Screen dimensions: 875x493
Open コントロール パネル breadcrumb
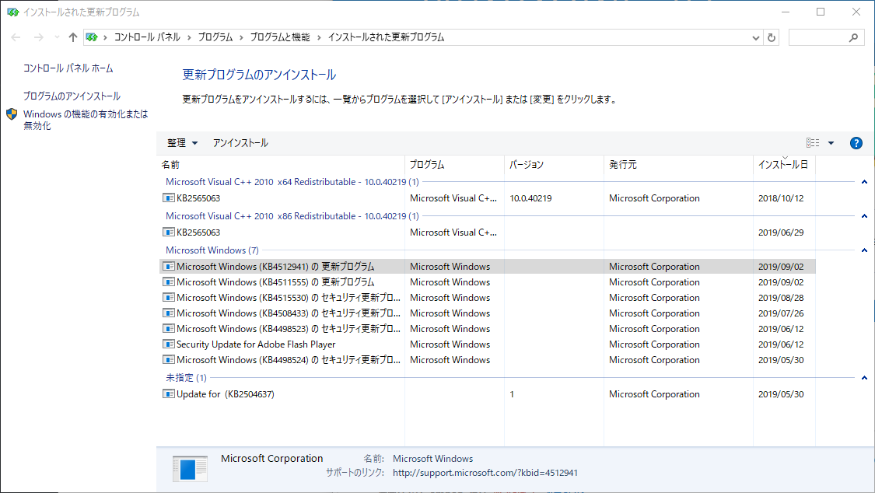pyautogui.click(x=147, y=37)
